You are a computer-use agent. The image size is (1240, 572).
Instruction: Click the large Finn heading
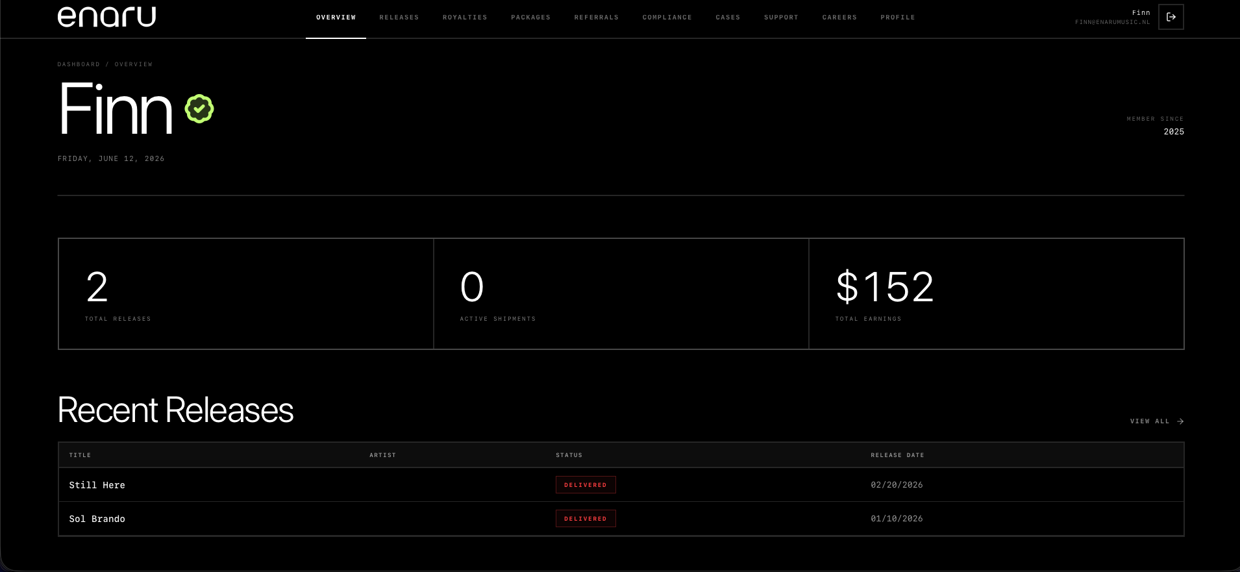pos(116,108)
